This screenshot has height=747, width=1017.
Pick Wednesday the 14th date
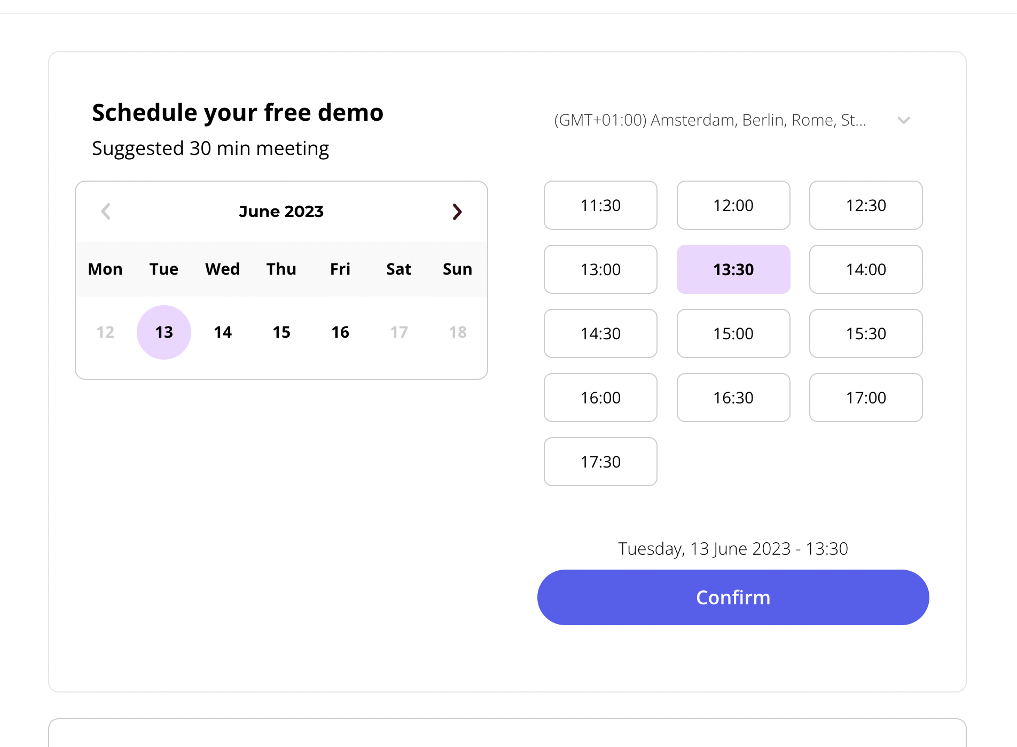click(223, 332)
